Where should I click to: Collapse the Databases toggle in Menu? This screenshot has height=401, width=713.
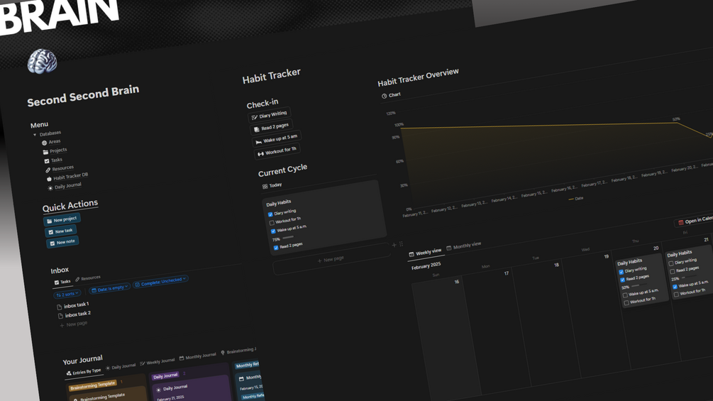pyautogui.click(x=35, y=135)
